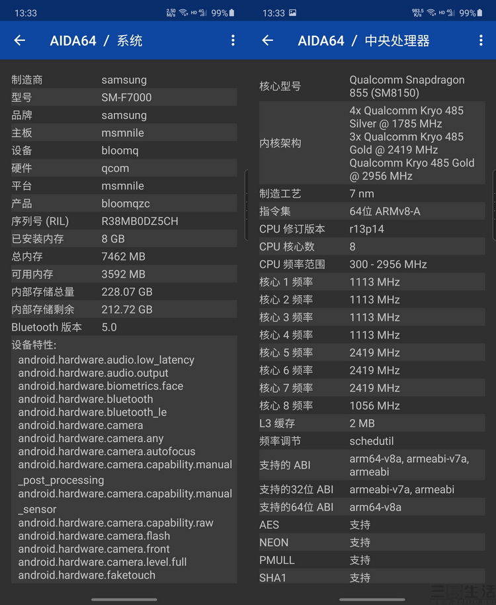Select Qualcomm Snapdragon 855 core model value
496x605 pixels.
click(x=407, y=87)
